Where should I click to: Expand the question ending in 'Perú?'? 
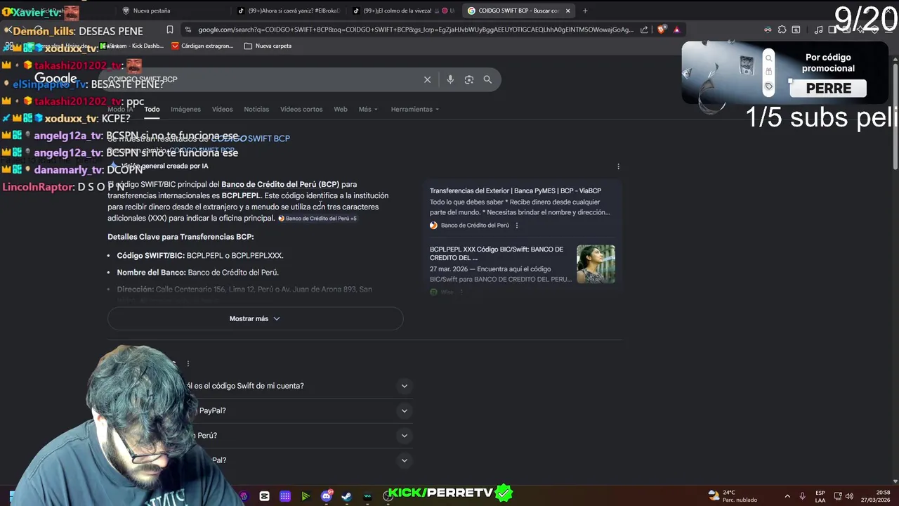[404, 436]
